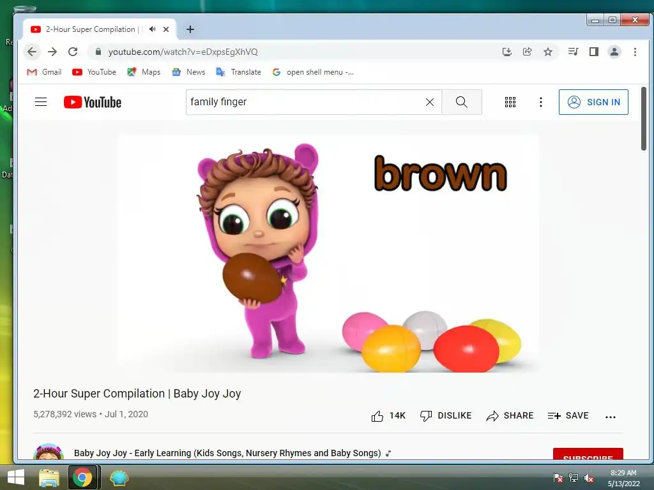The image size is (654, 490).
Task: Click the YouTube logo to go home
Action: tap(93, 102)
